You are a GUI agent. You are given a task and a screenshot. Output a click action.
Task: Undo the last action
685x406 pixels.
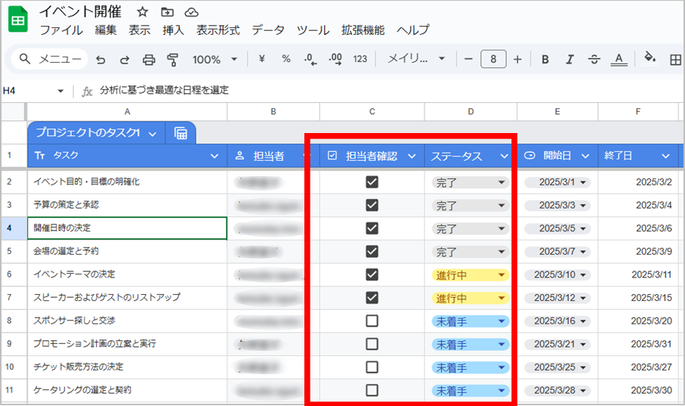pos(101,60)
